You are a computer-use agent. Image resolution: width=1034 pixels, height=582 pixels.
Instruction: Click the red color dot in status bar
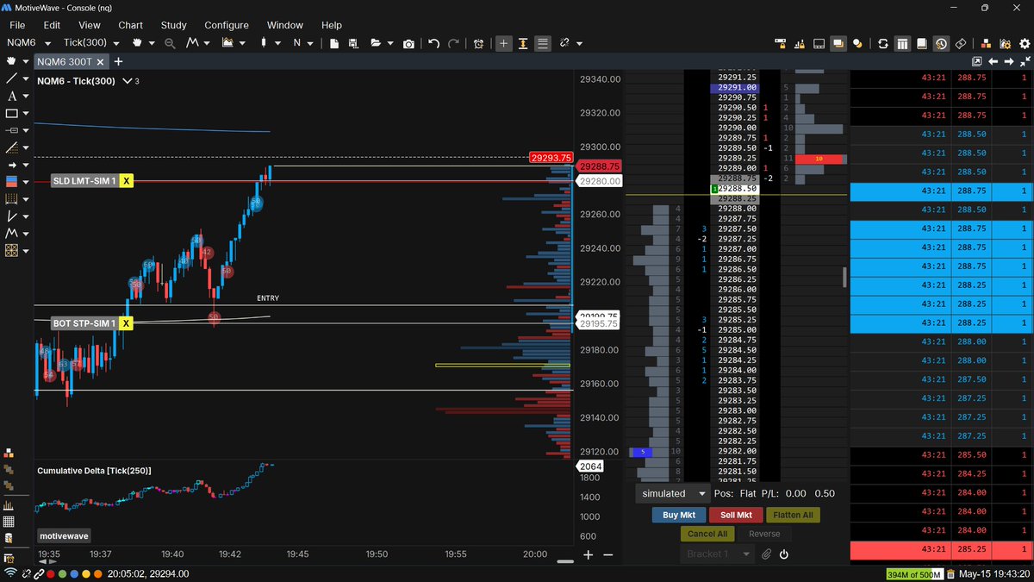pos(52,573)
